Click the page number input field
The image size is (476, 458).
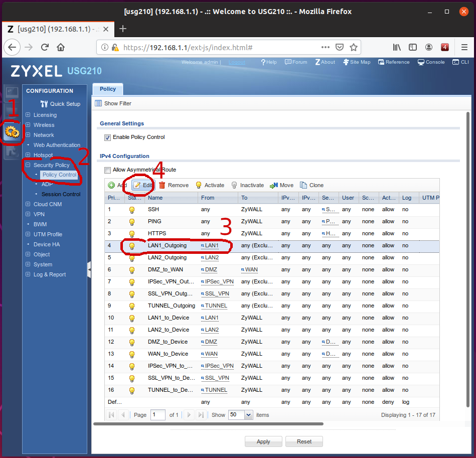tap(158, 415)
